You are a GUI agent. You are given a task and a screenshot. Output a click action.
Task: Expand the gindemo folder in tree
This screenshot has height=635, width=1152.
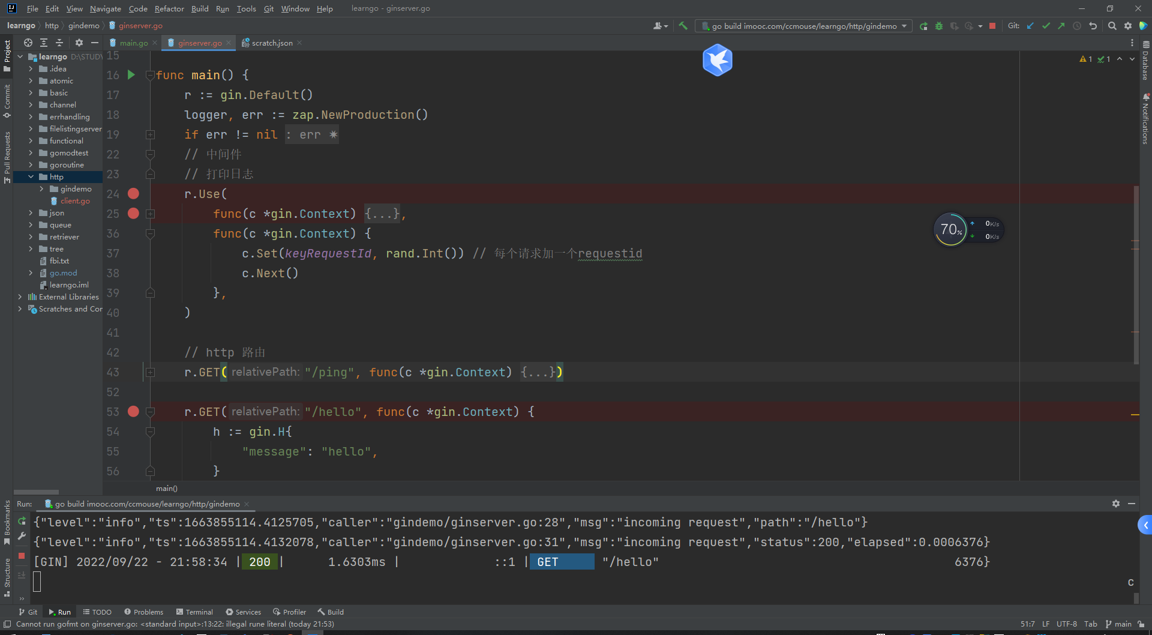point(41,189)
